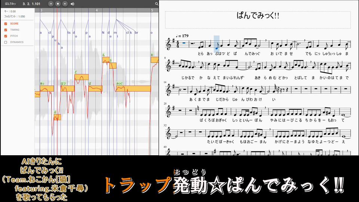Image resolution: width=359 pixels, height=202 pixels.
Task: Mute audio via the speaker volume icon
Action: 72,4
